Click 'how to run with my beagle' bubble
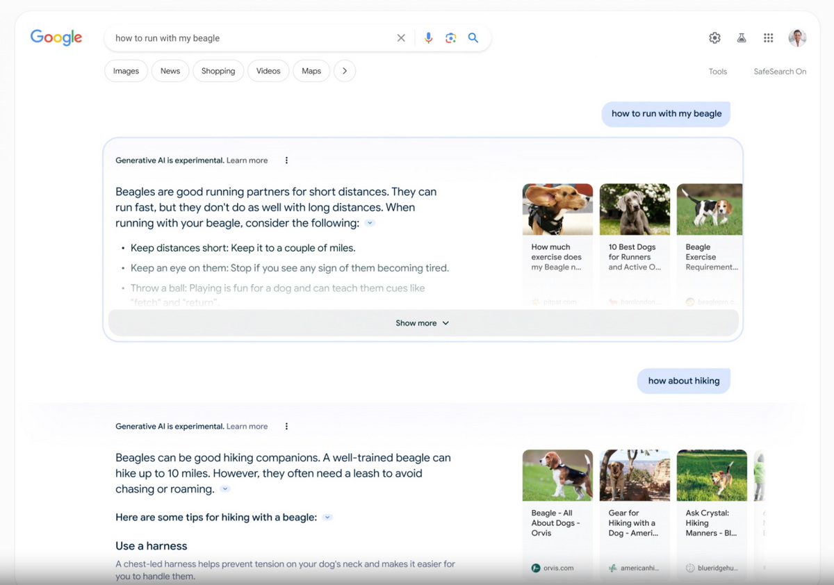 [667, 114]
